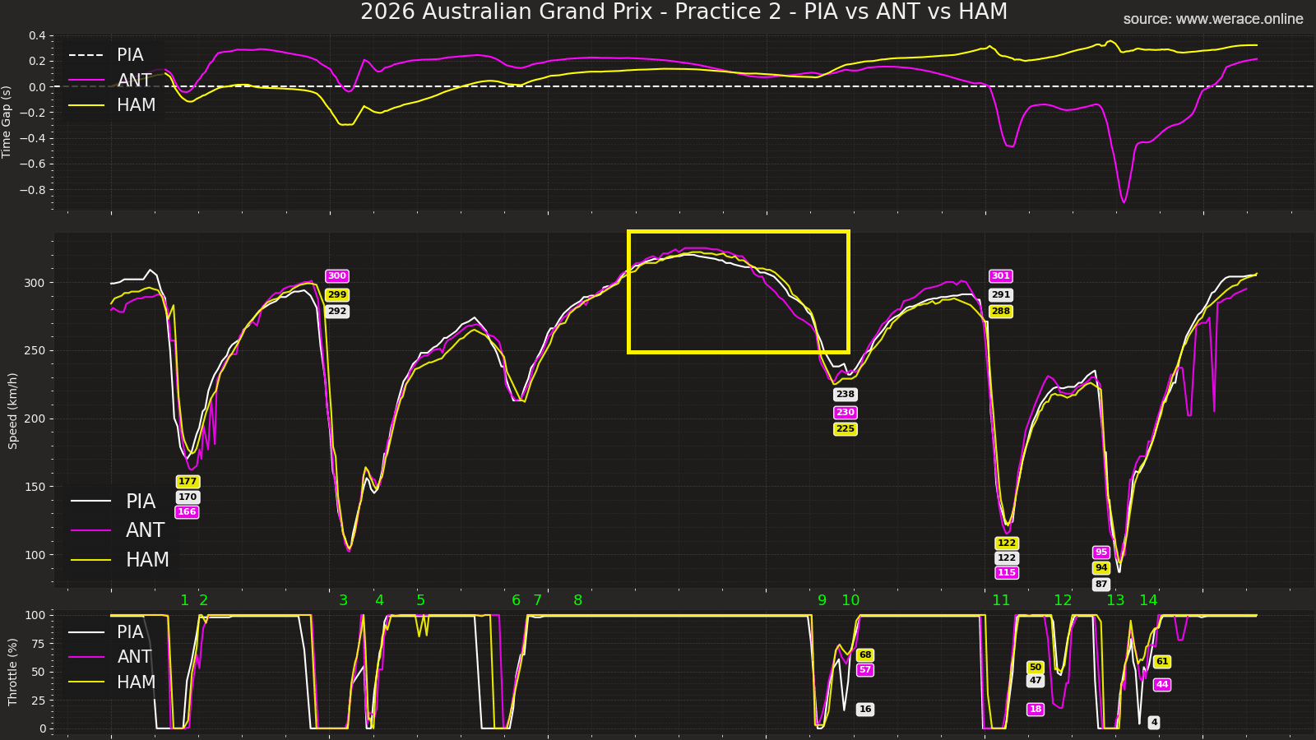Screen dimensions: 1316x740
Task: Click inside the yellow highlight rectangle
Action: (738, 292)
